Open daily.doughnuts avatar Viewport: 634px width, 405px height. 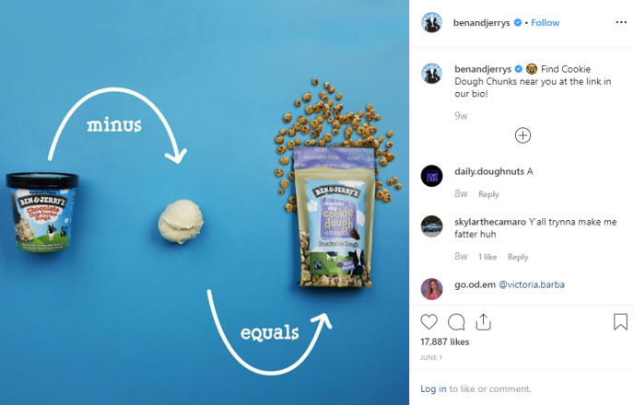pyautogui.click(x=432, y=176)
